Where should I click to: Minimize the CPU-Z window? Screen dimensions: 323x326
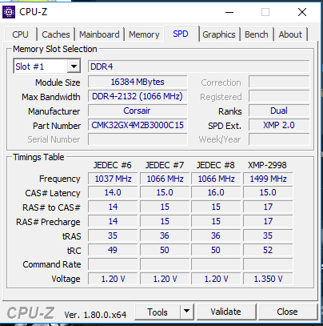click(229, 12)
